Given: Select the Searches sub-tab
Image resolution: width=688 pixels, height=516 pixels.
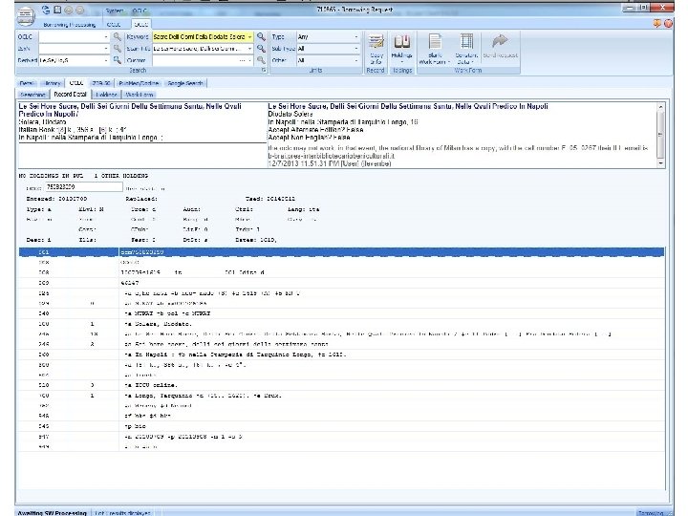Looking at the screenshot, I should [x=32, y=95].
